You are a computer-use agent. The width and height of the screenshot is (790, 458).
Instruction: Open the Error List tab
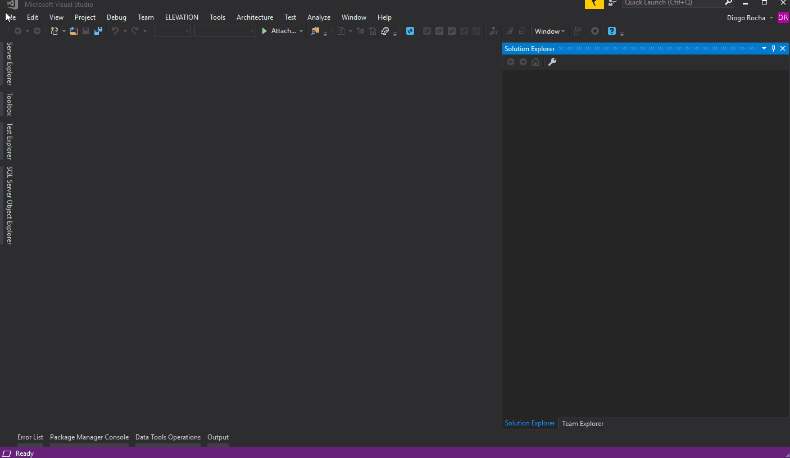[x=30, y=437]
